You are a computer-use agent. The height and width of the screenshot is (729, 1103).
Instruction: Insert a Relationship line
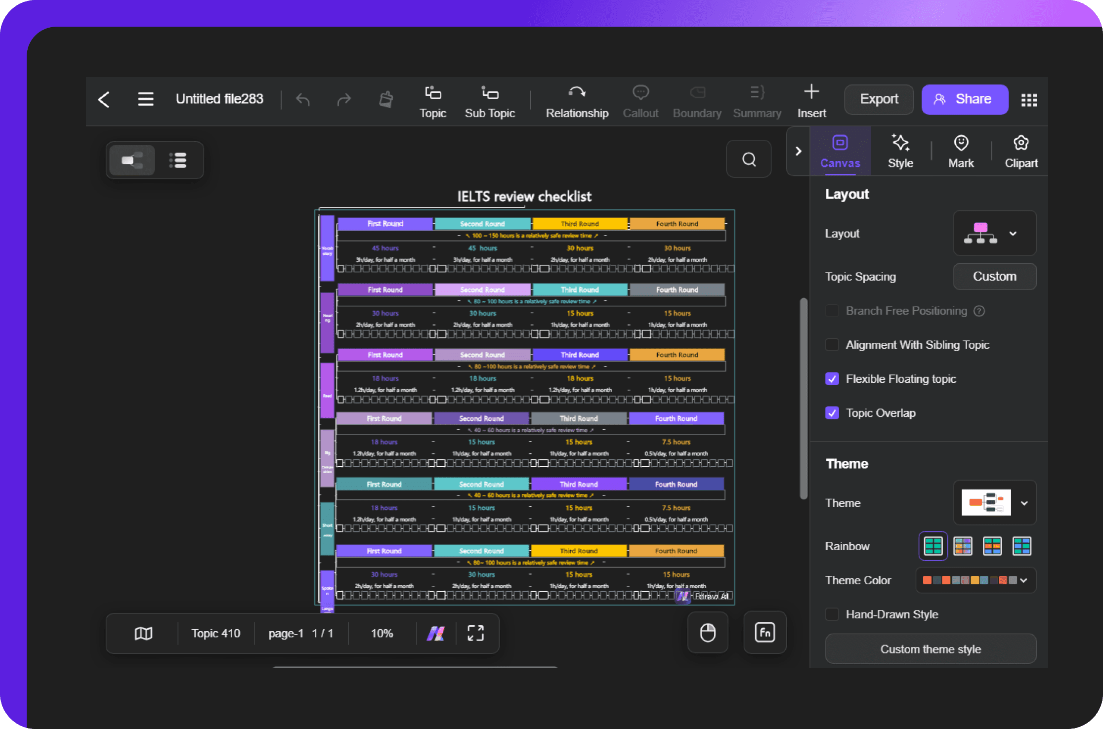click(x=577, y=102)
